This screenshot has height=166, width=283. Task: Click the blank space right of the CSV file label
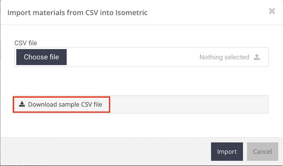(x=153, y=43)
